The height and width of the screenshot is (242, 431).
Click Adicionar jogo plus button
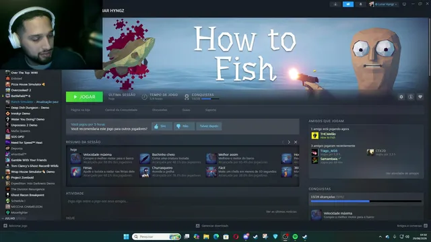pos(15,226)
